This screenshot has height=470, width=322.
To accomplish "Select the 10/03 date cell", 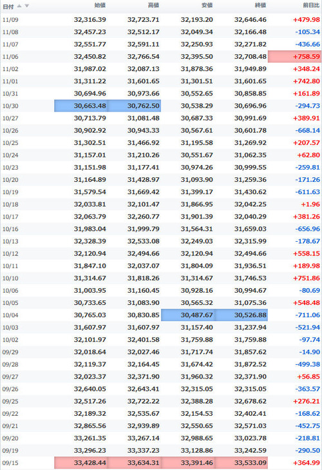I will click(x=10, y=328).
